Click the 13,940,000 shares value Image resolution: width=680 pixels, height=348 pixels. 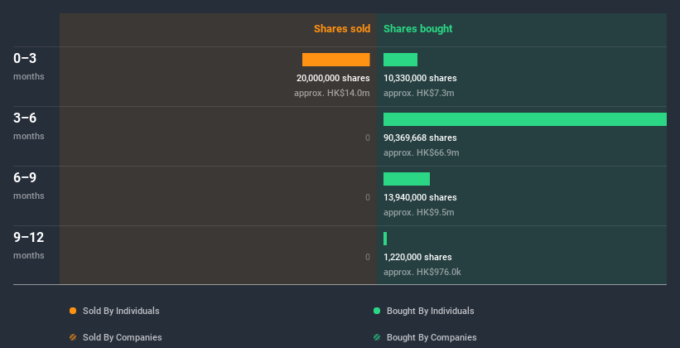tap(420, 197)
